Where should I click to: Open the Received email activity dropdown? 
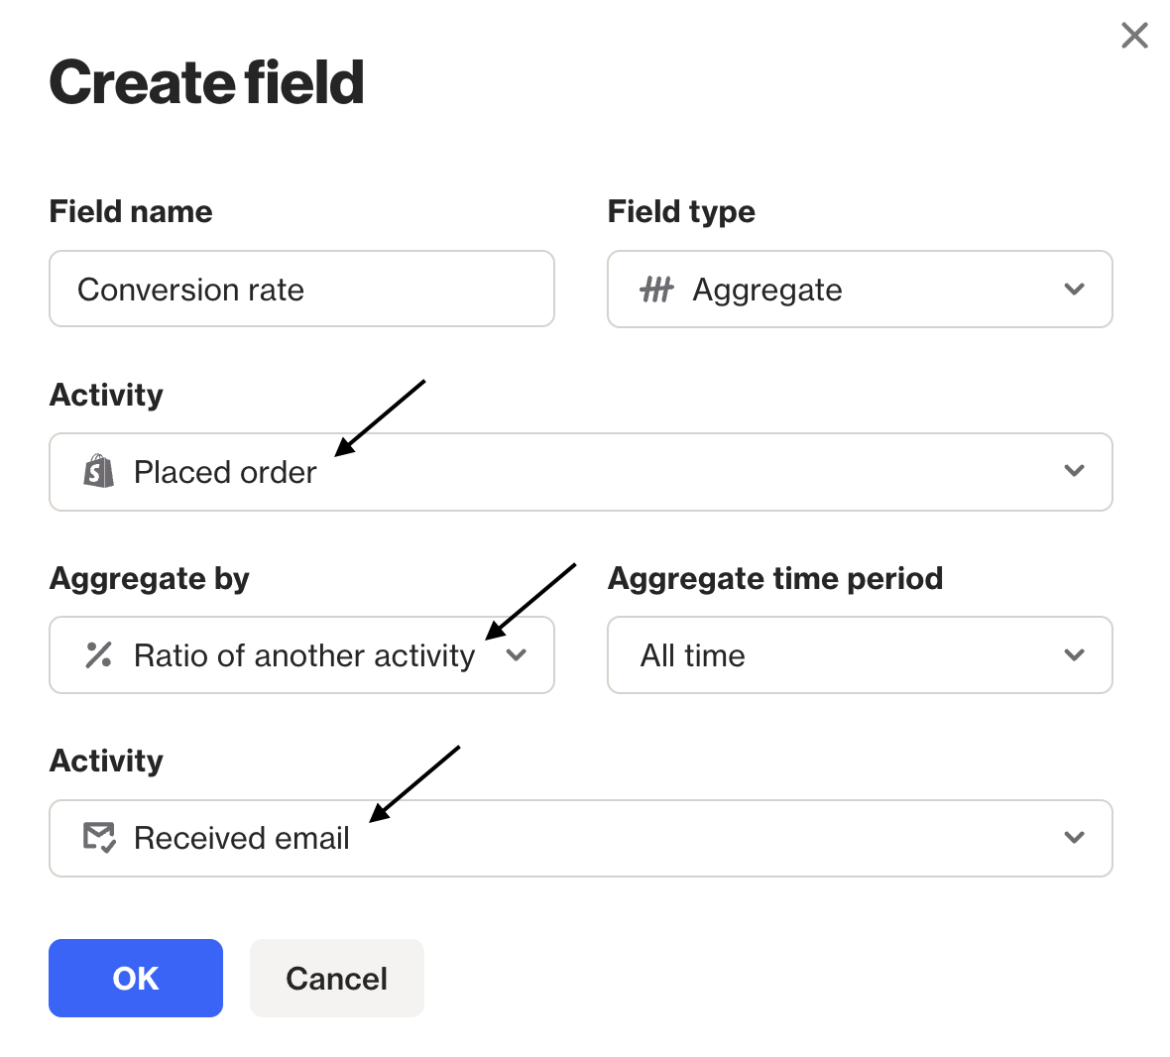point(580,839)
